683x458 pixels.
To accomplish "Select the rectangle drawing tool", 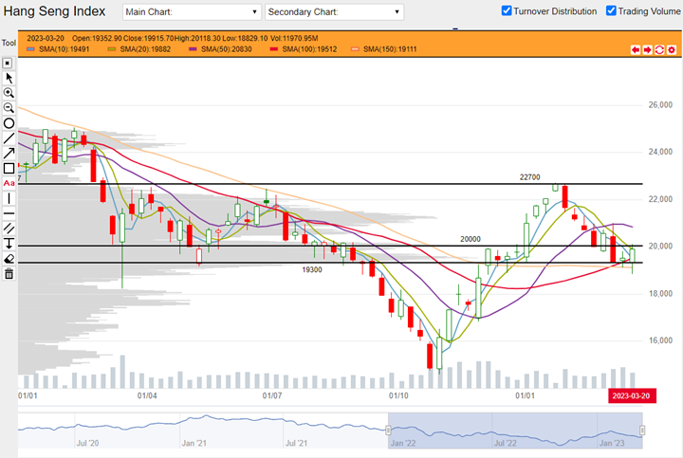I will coord(9,168).
